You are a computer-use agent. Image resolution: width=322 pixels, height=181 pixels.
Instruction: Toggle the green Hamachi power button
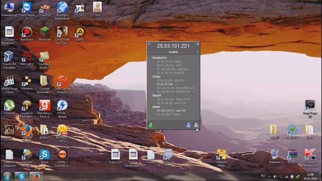151,125
